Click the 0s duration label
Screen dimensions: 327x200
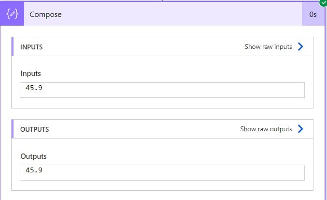(x=313, y=15)
